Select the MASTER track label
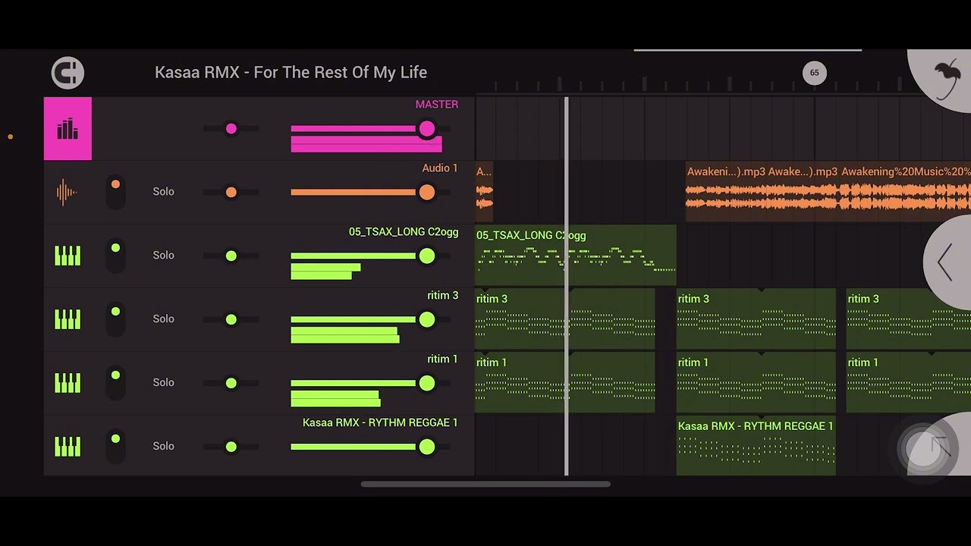This screenshot has width=971, height=546. pos(437,105)
